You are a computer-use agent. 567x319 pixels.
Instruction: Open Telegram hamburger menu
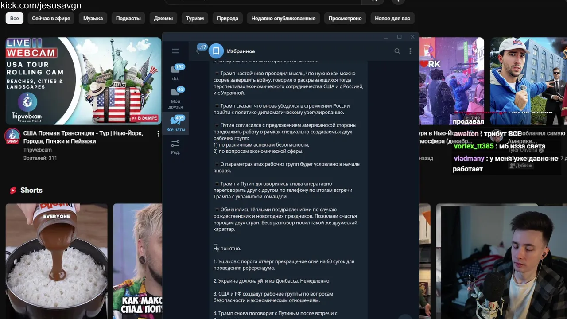[x=175, y=51]
